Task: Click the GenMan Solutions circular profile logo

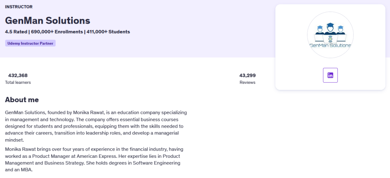Action: pos(330,35)
